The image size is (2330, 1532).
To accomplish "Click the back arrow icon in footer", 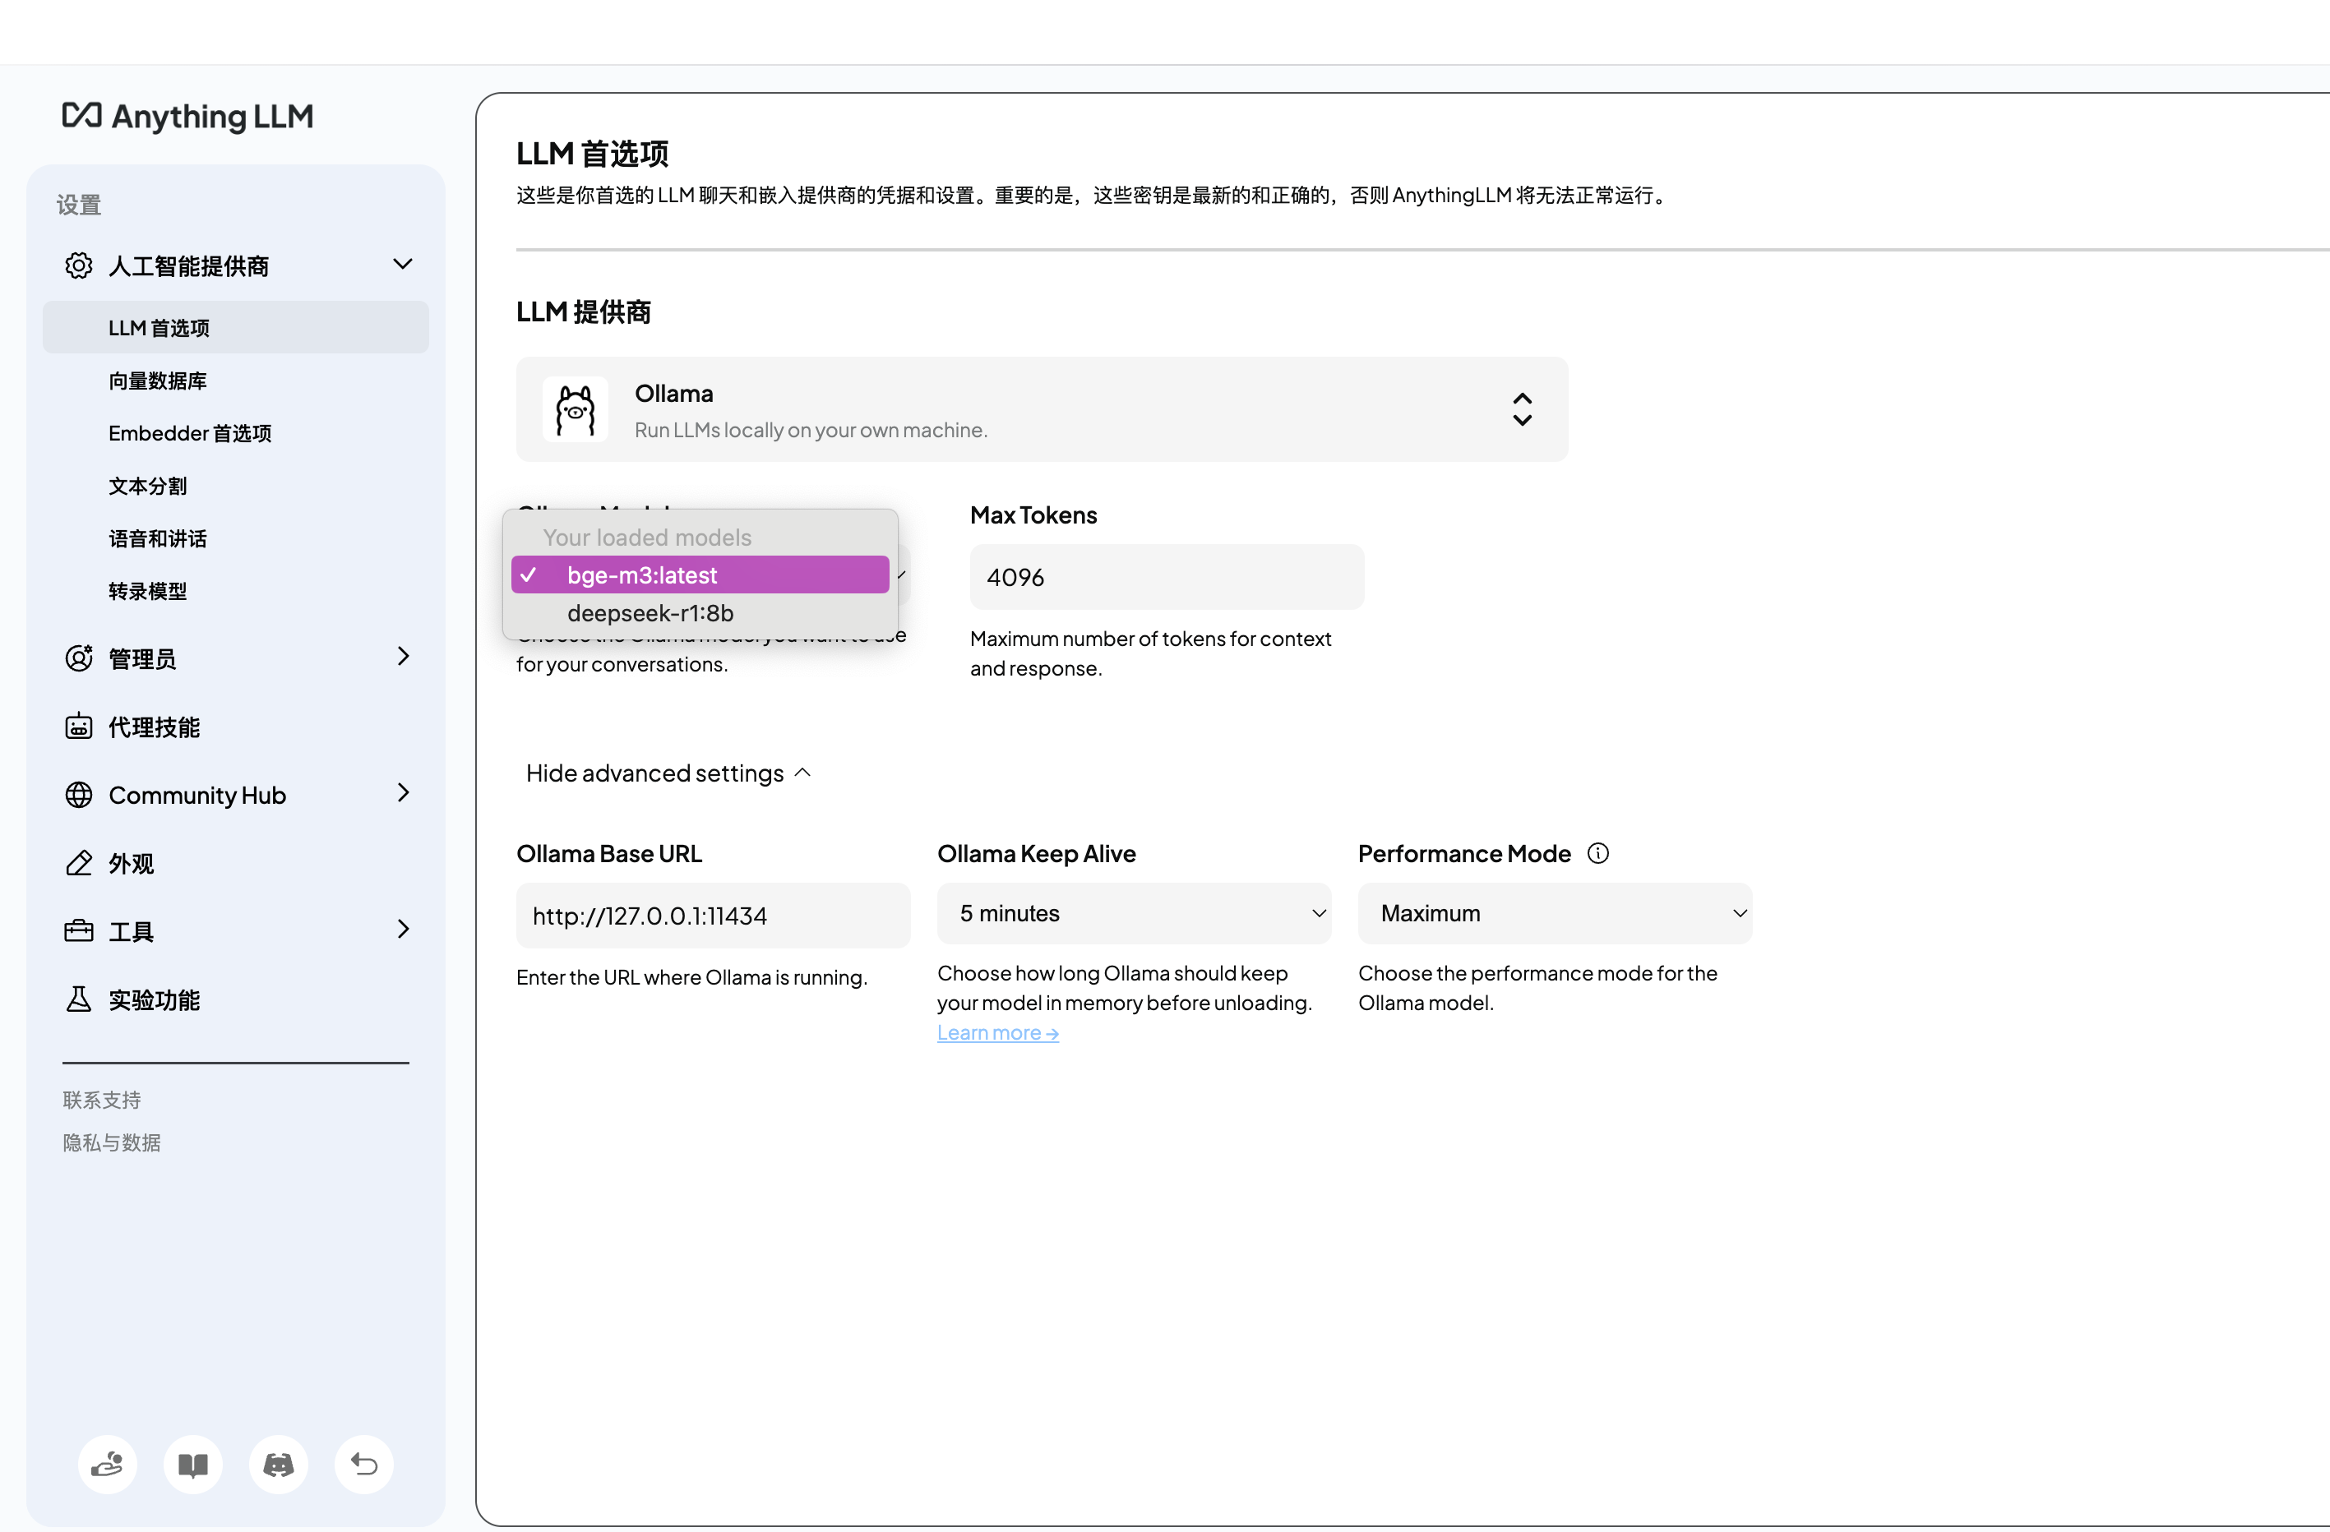I will 363,1465.
